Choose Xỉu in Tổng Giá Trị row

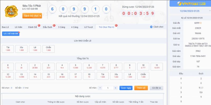(x=116, y=76)
